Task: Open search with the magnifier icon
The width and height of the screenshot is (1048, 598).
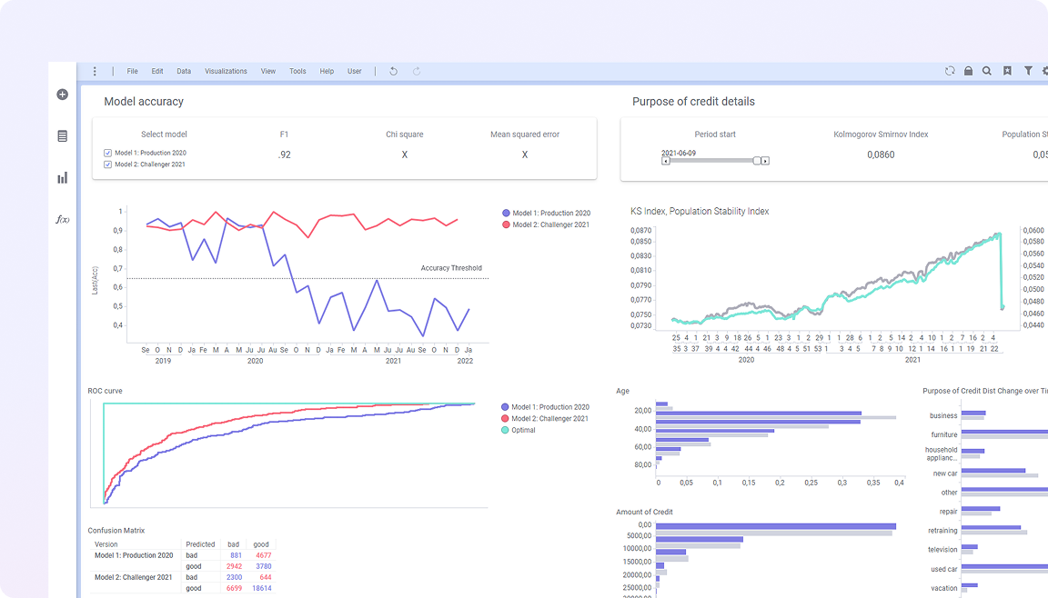Action: coord(987,71)
